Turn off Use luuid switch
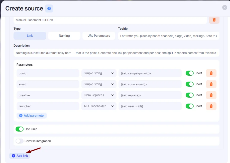The image size is (230, 163). coord(20,129)
